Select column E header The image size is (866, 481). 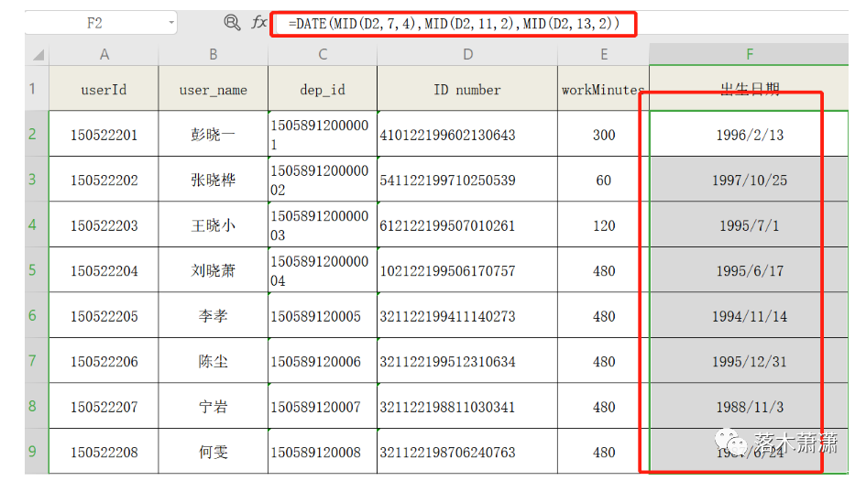(x=604, y=55)
